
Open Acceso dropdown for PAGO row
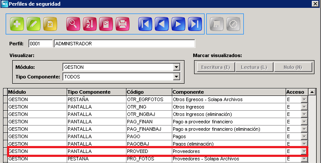304,136
